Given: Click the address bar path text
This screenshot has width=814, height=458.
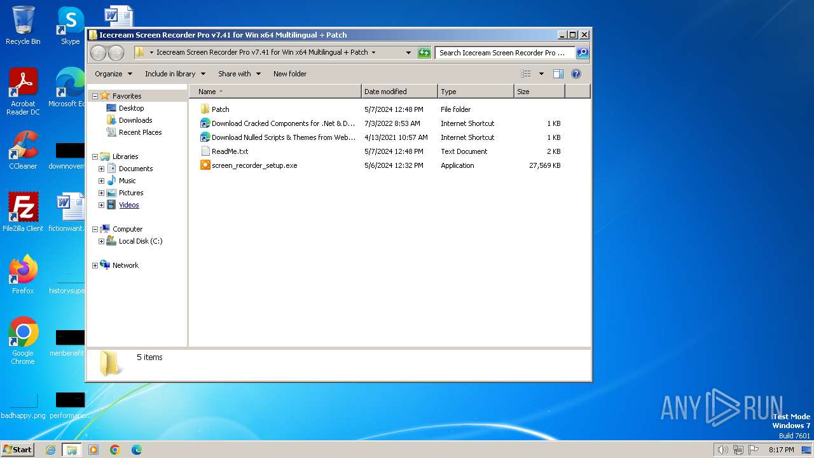Looking at the screenshot, I should [262, 53].
